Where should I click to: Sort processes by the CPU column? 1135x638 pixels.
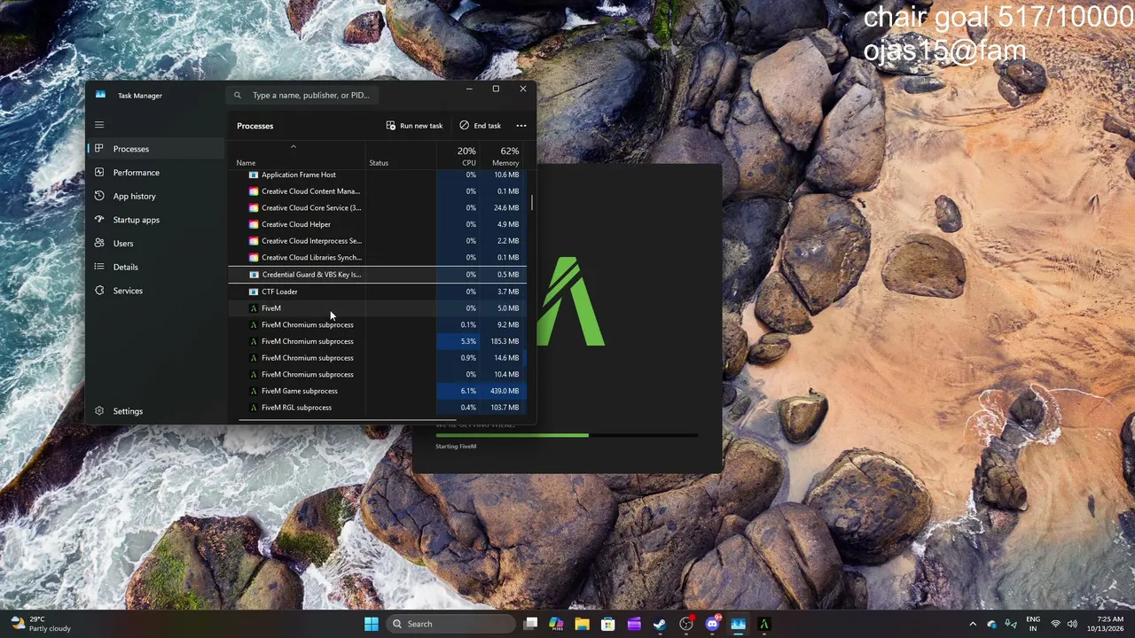point(466,156)
